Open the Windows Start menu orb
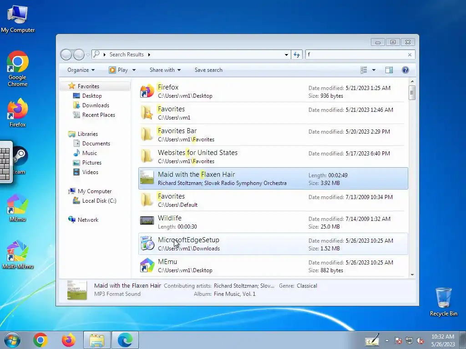The image size is (466, 349). (12, 340)
